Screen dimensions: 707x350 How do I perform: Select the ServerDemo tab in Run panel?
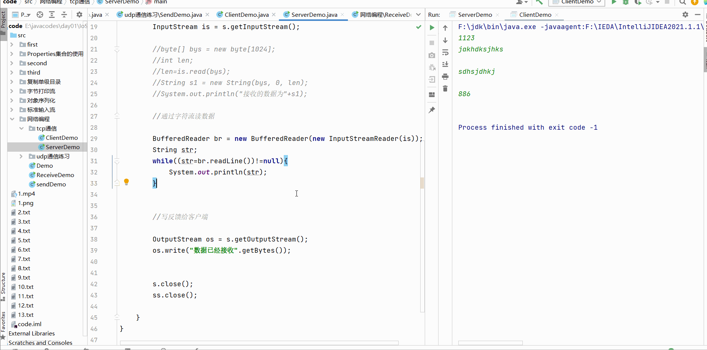coord(475,15)
